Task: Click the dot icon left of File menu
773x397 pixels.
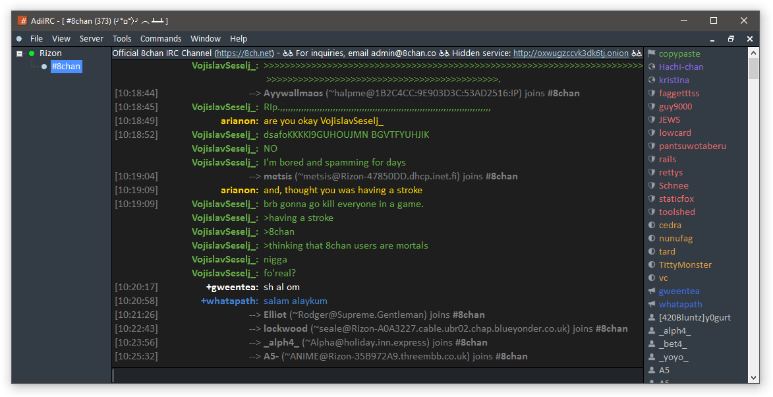Action: click(x=19, y=39)
